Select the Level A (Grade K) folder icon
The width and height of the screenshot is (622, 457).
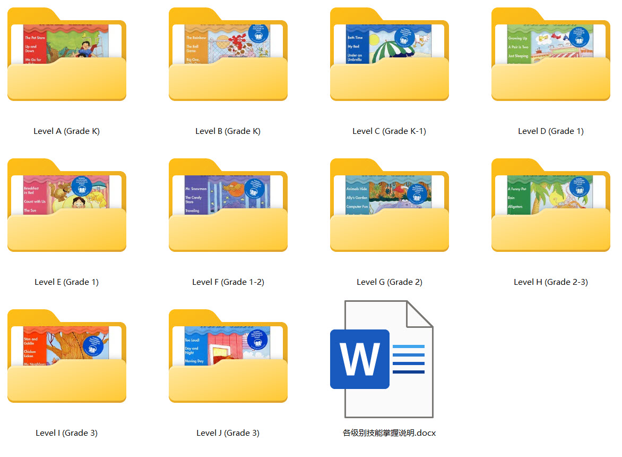pyautogui.click(x=67, y=55)
